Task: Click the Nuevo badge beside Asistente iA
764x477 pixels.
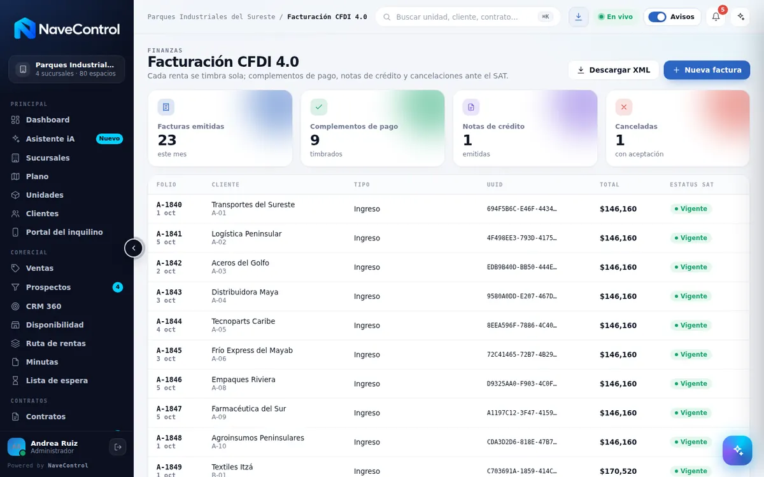Action: 110,139
